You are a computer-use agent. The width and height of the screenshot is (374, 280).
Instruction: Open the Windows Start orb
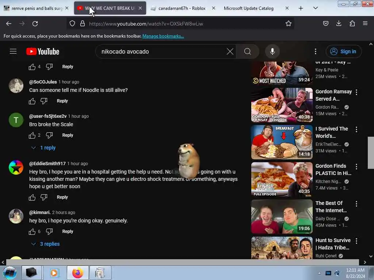(x=10, y=273)
